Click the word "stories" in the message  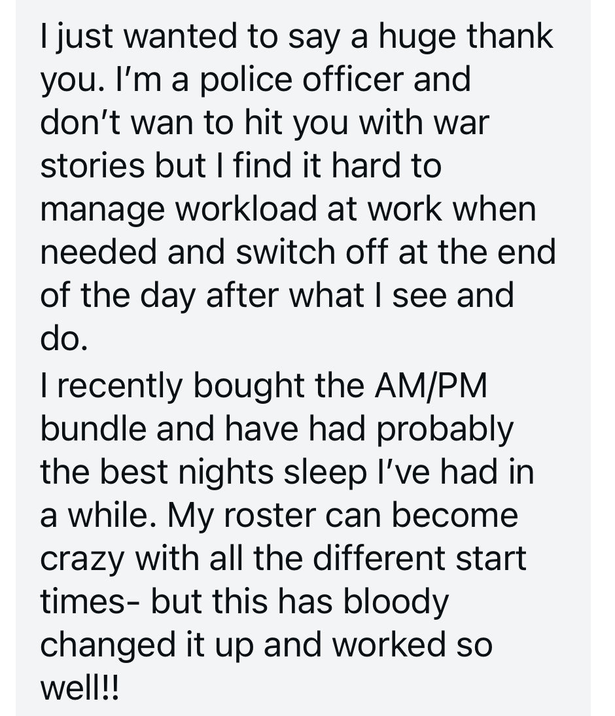point(93,166)
